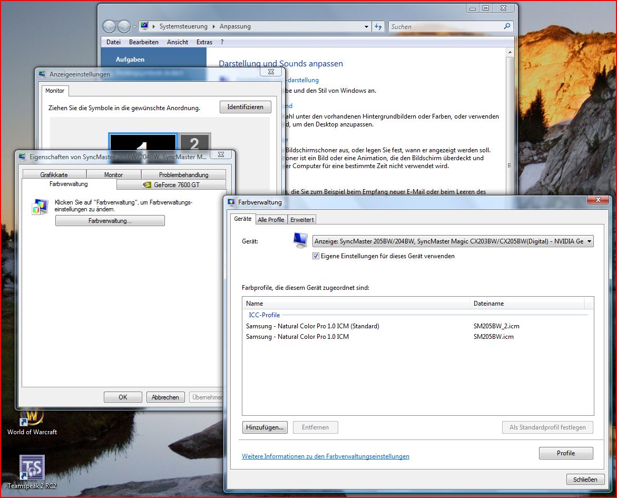The height and width of the screenshot is (498, 617).
Task: Open the address bar history dropdown
Action: (367, 26)
